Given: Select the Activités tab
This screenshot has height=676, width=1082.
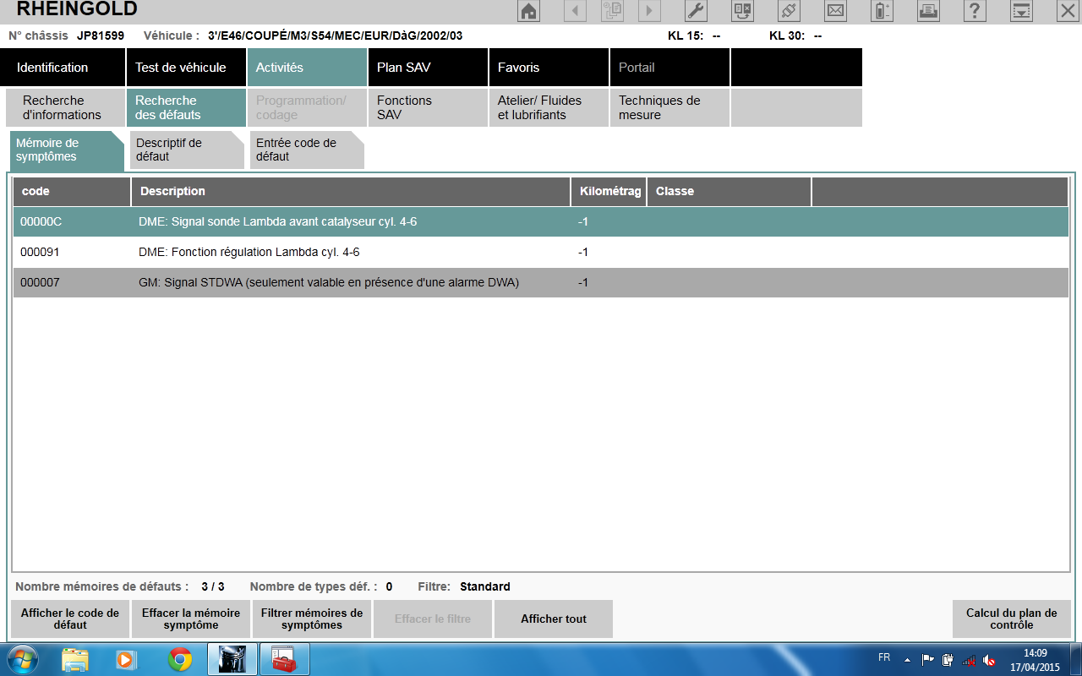Looking at the screenshot, I should coord(307,68).
